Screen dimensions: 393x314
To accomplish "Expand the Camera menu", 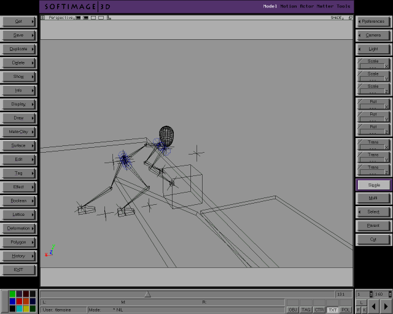I will [373, 35].
